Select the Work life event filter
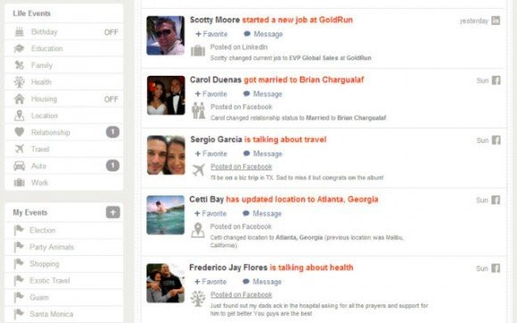 [x=64, y=182]
